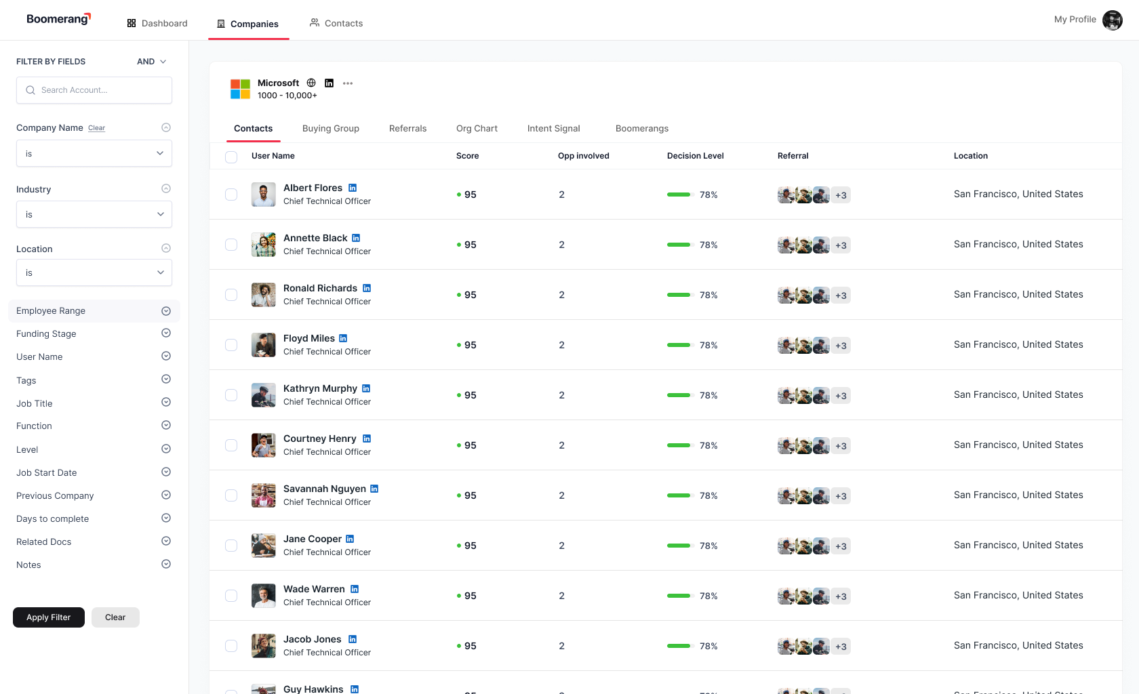Open Albert Flores's LinkedIn profile icon
The width and height of the screenshot is (1139, 694).
pos(353,188)
